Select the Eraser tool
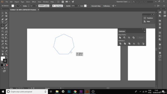The height and width of the screenshot is (94, 167). coord(6,28)
